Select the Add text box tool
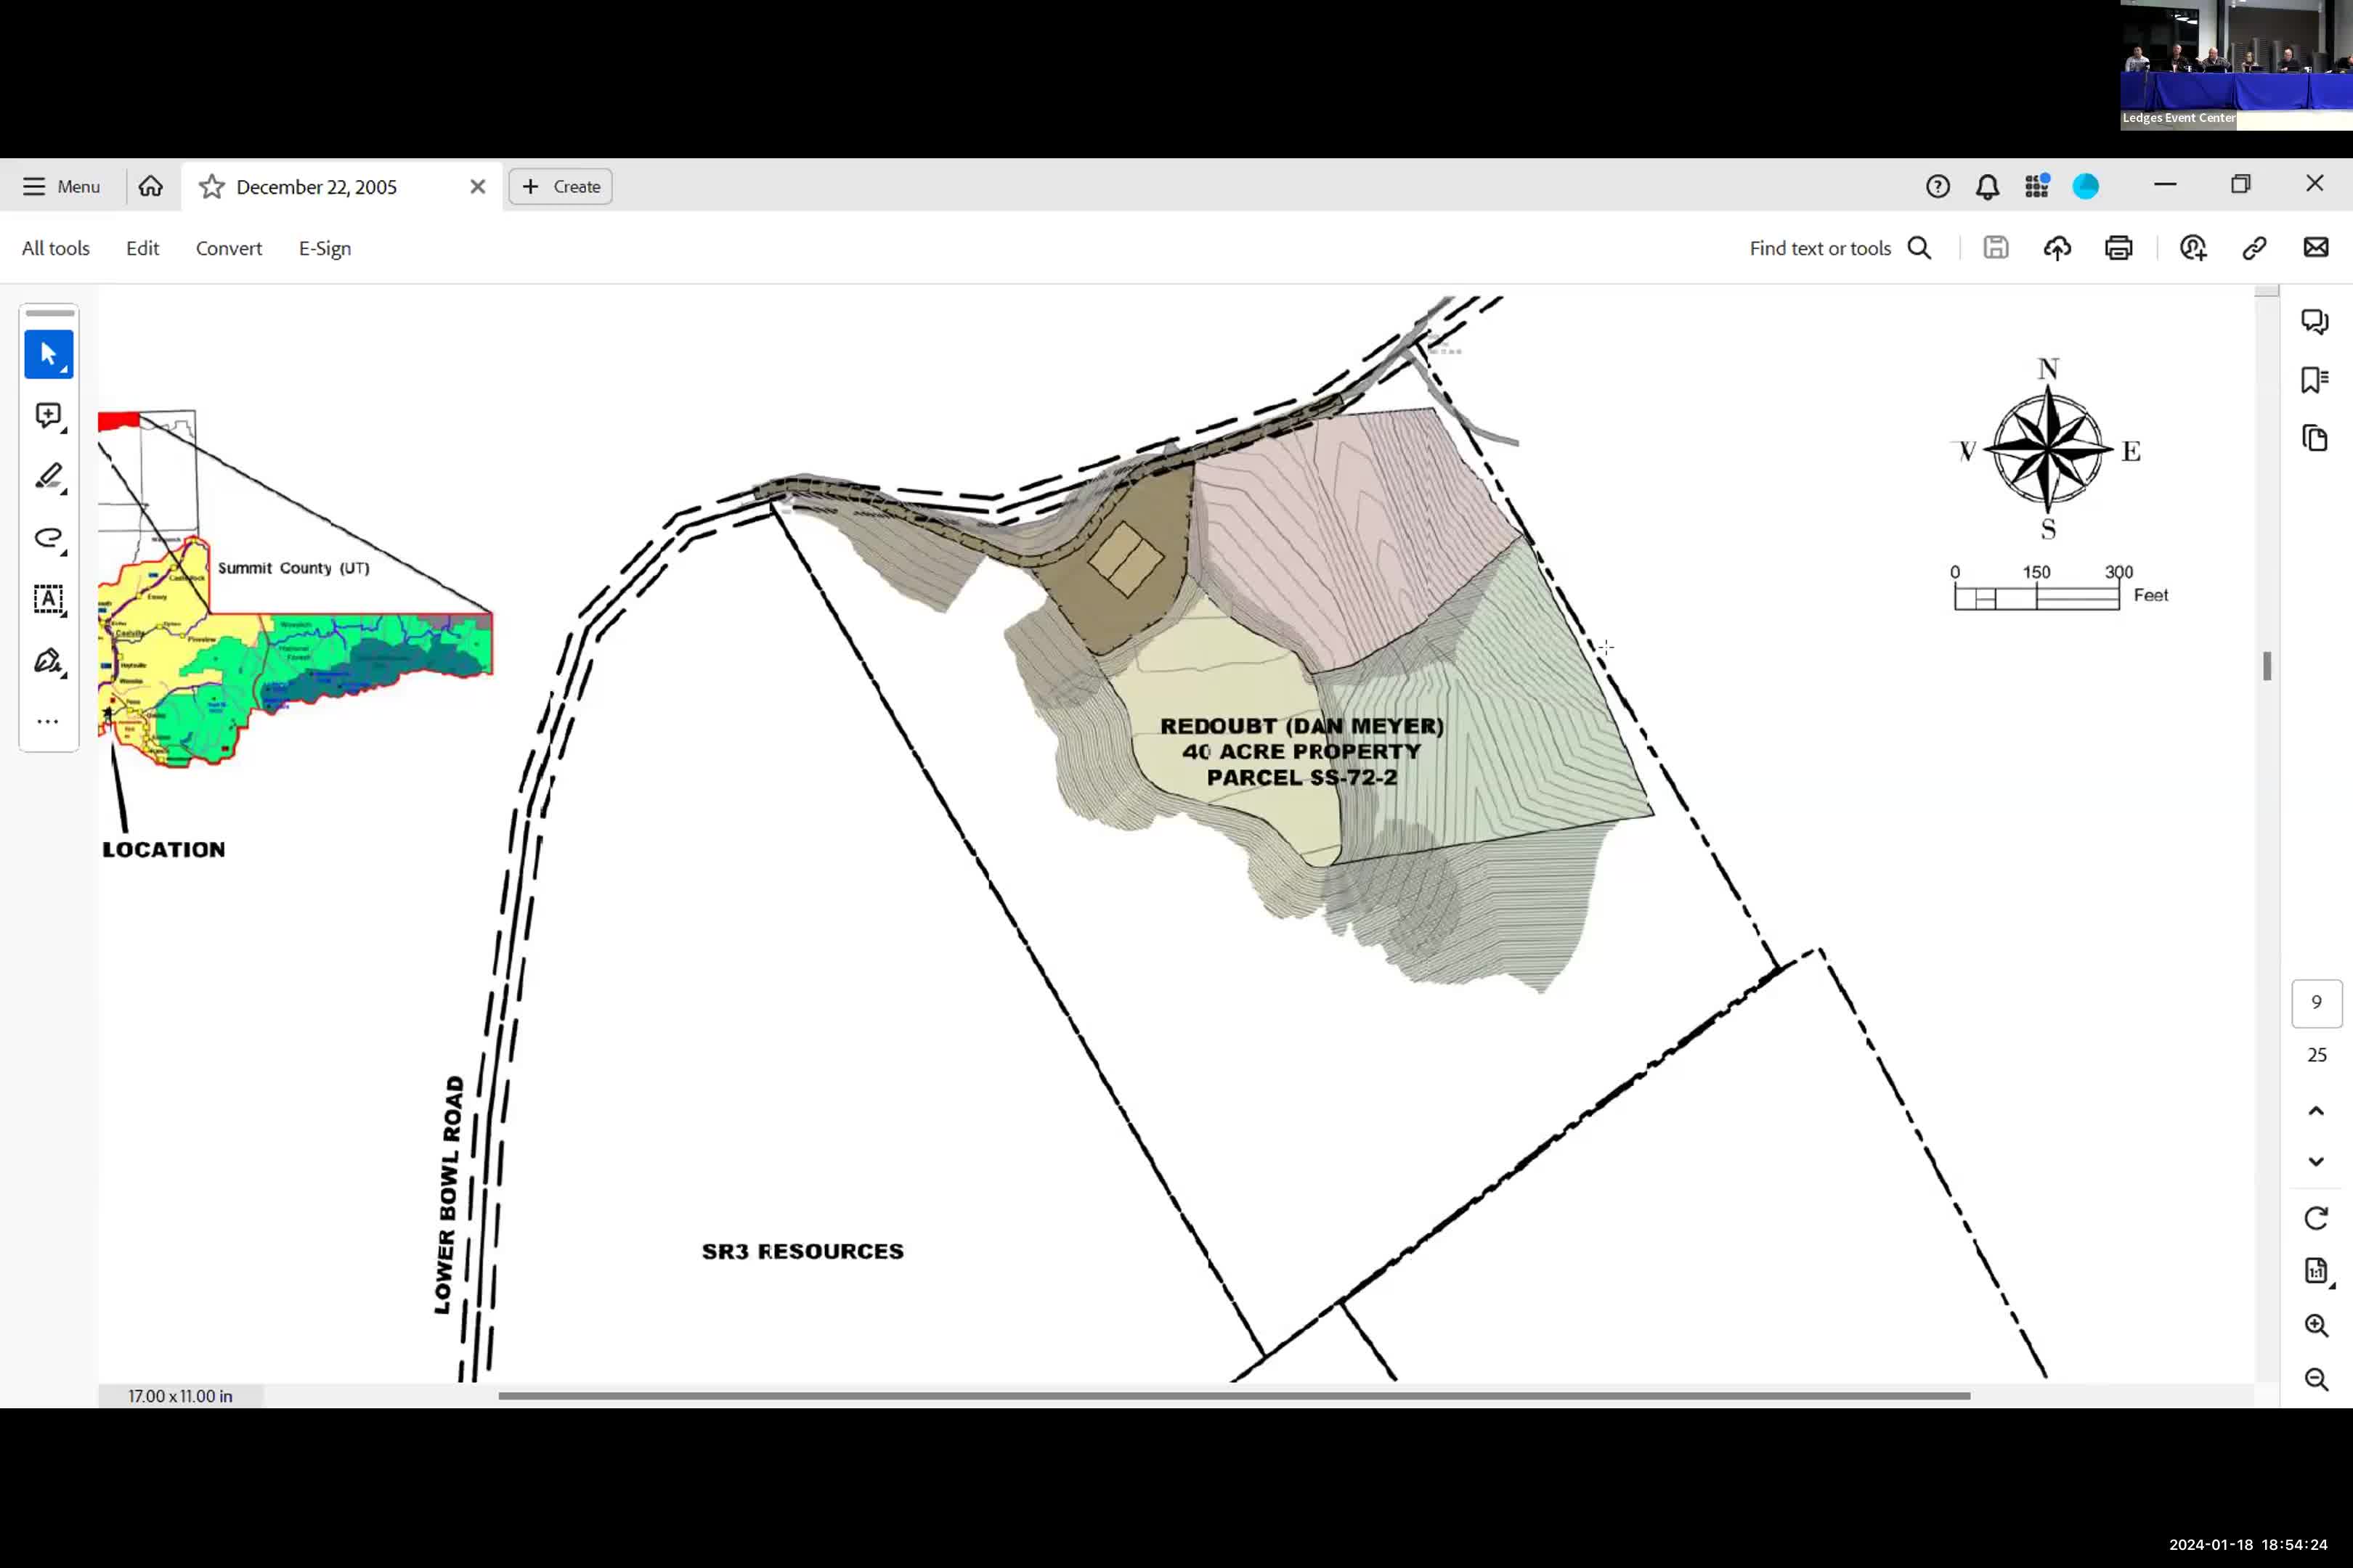The image size is (2353, 1568). pos(48,600)
